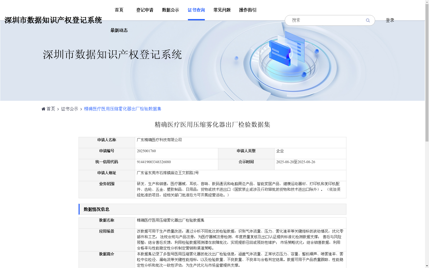429x268 pixels.
Task: Click 首页 breadcrumb link
Action: 51,109
